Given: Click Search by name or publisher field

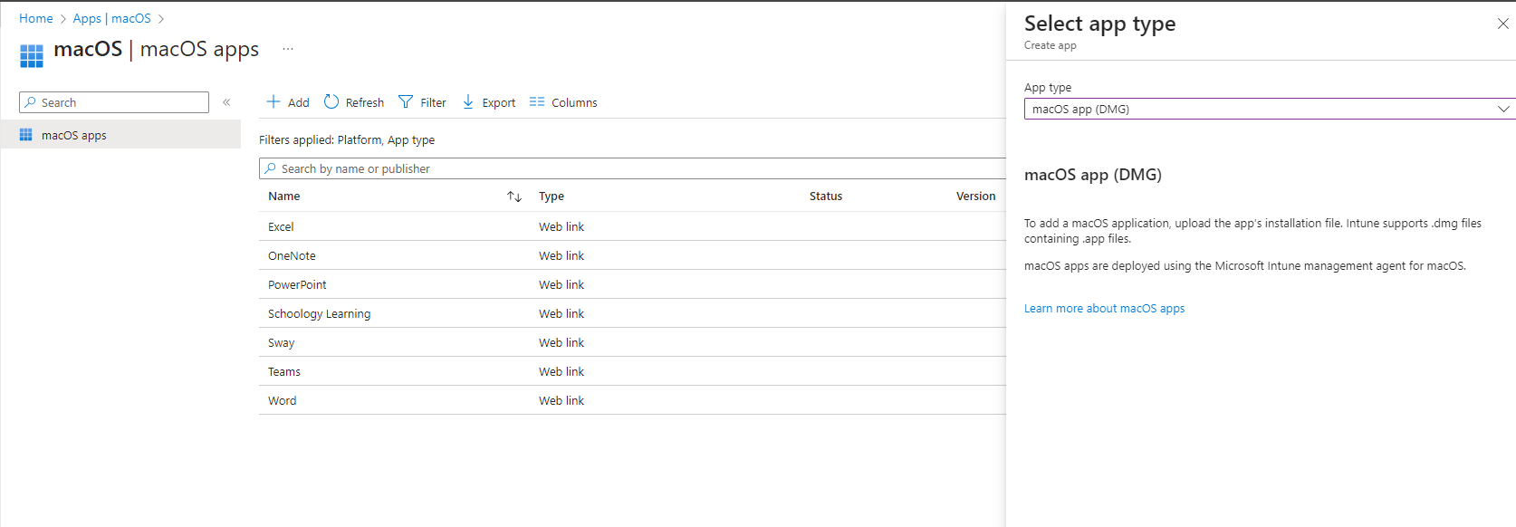Looking at the screenshot, I should [x=632, y=168].
